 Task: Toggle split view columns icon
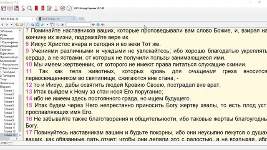point(52,25)
